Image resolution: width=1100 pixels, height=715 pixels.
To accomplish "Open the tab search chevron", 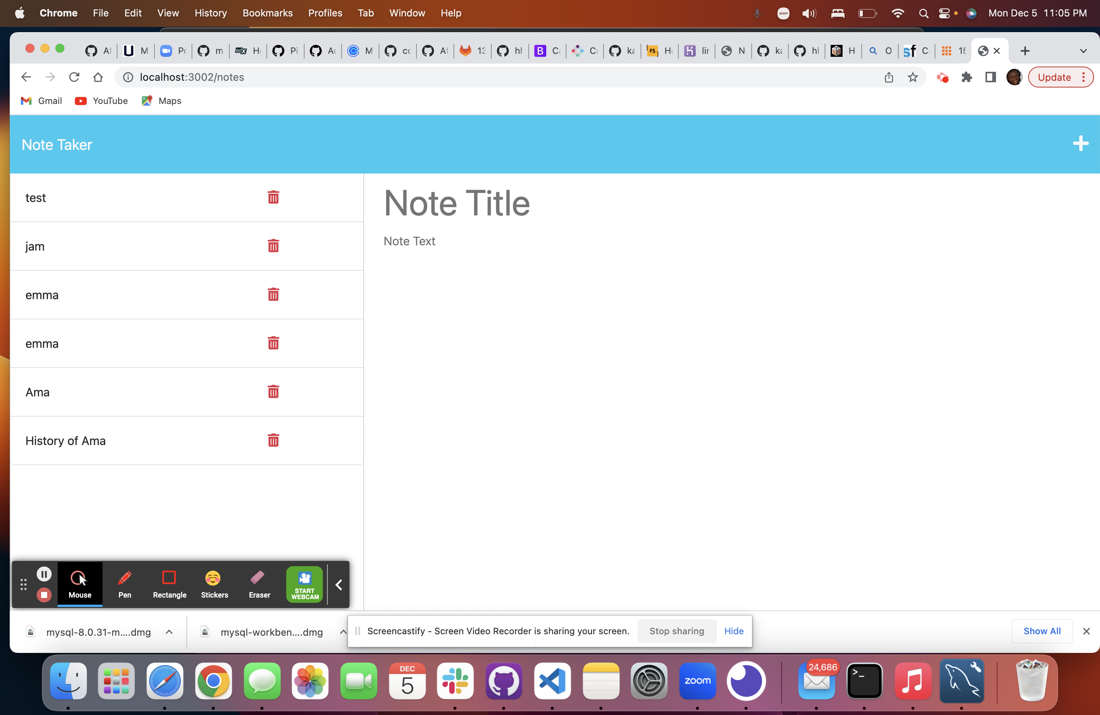I will click(1084, 51).
